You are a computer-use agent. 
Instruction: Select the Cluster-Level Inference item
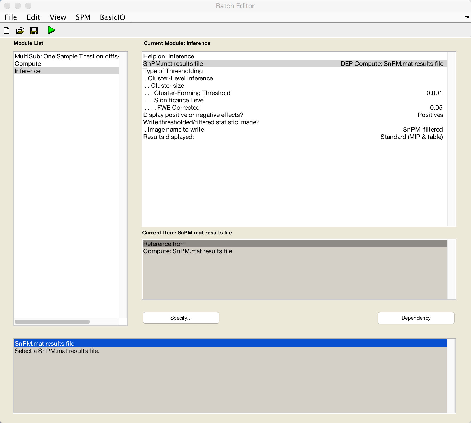(295, 78)
